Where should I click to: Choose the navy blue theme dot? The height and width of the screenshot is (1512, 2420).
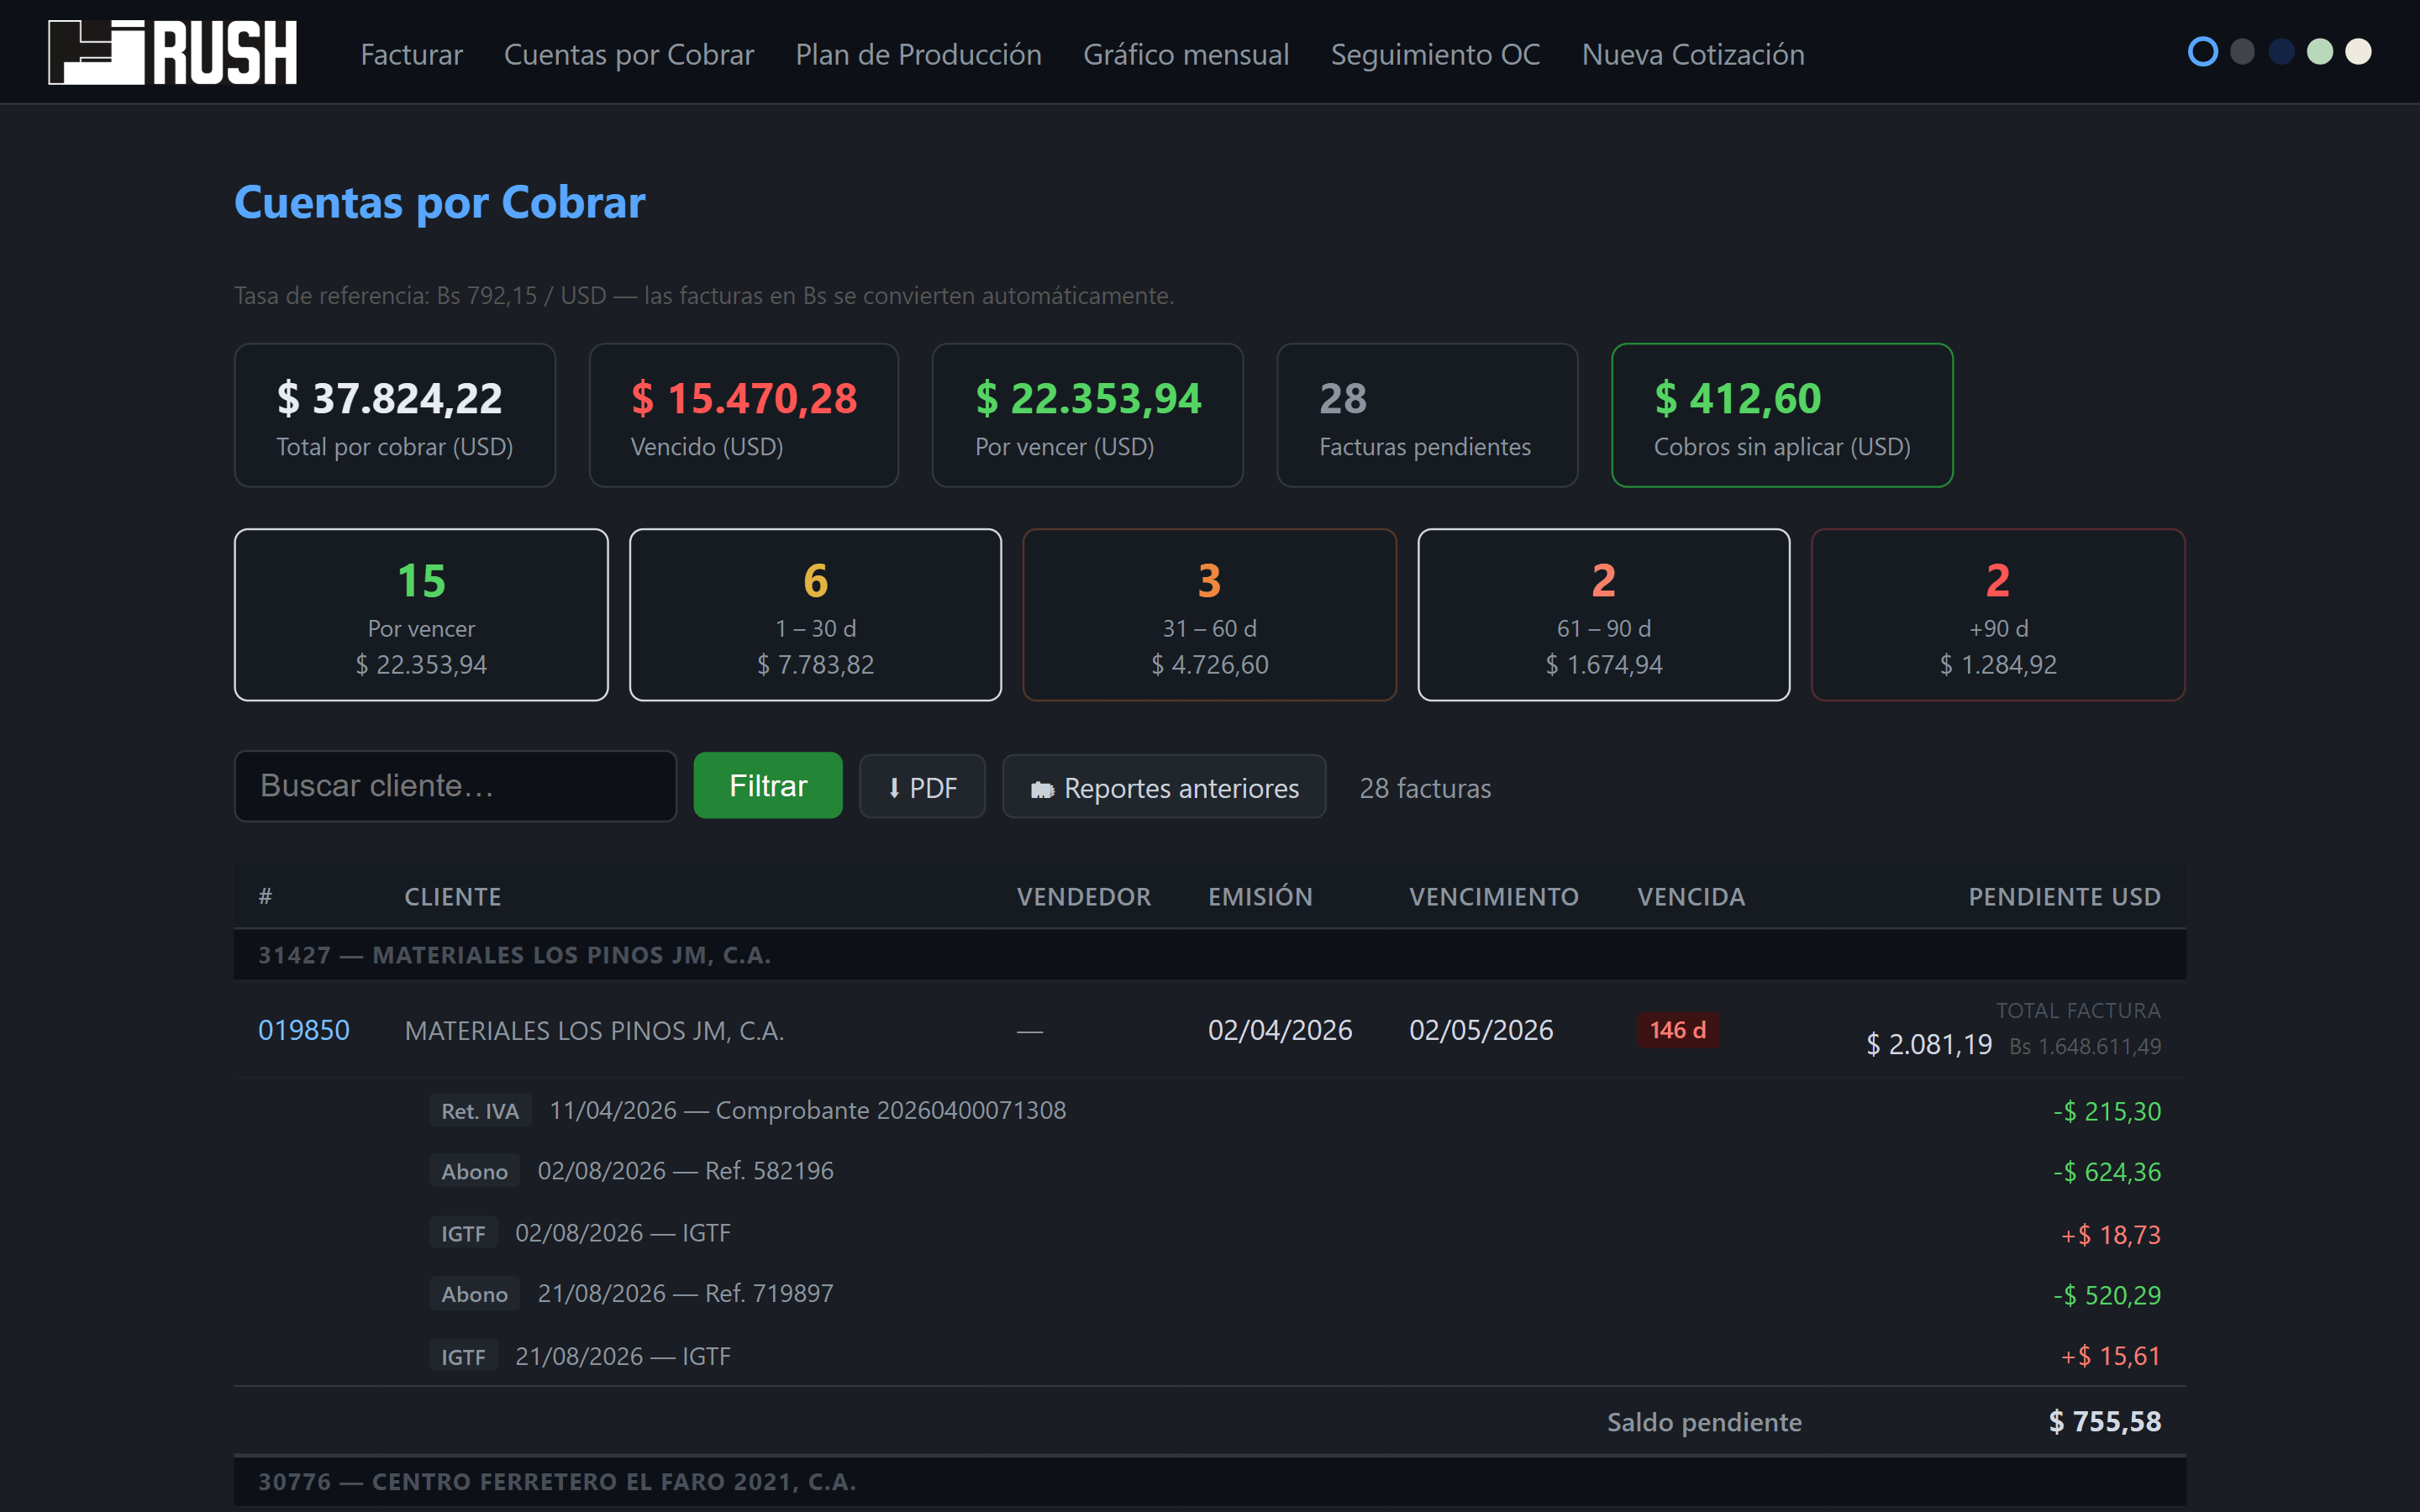pyautogui.click(x=2281, y=52)
